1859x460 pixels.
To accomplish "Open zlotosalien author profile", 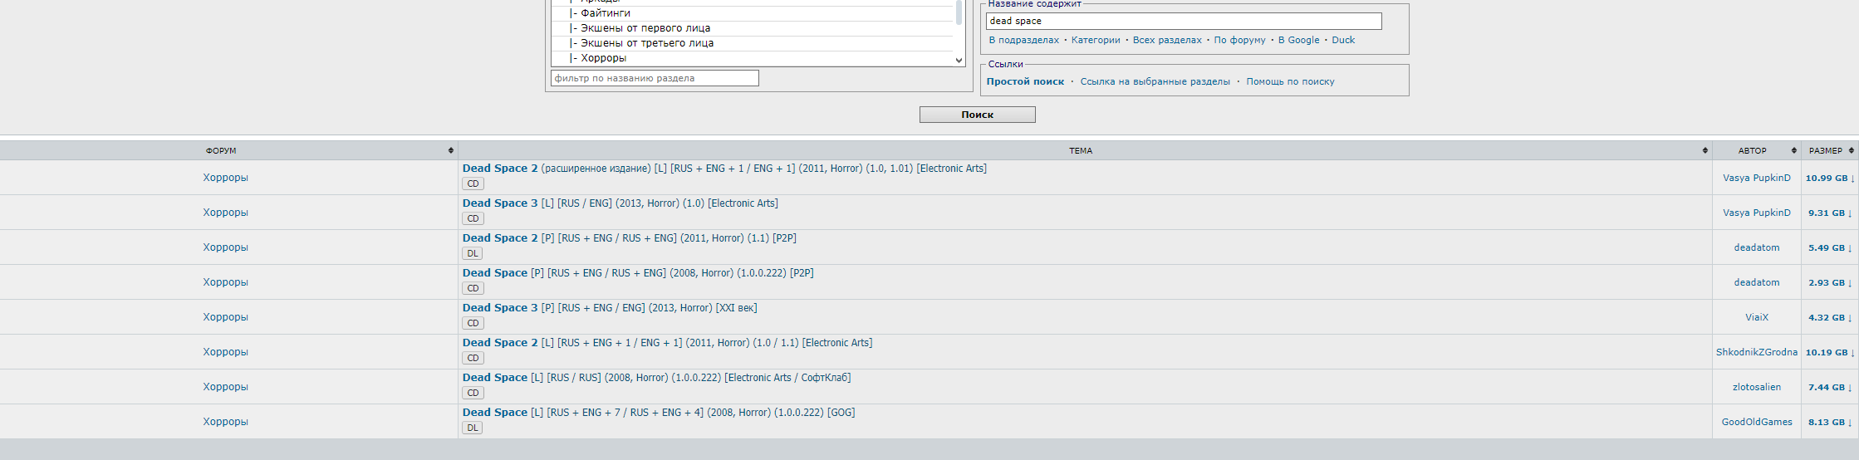I will coord(1756,387).
